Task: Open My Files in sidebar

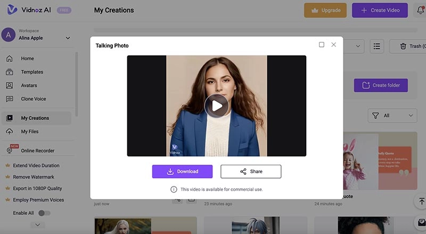Action: click(29, 132)
